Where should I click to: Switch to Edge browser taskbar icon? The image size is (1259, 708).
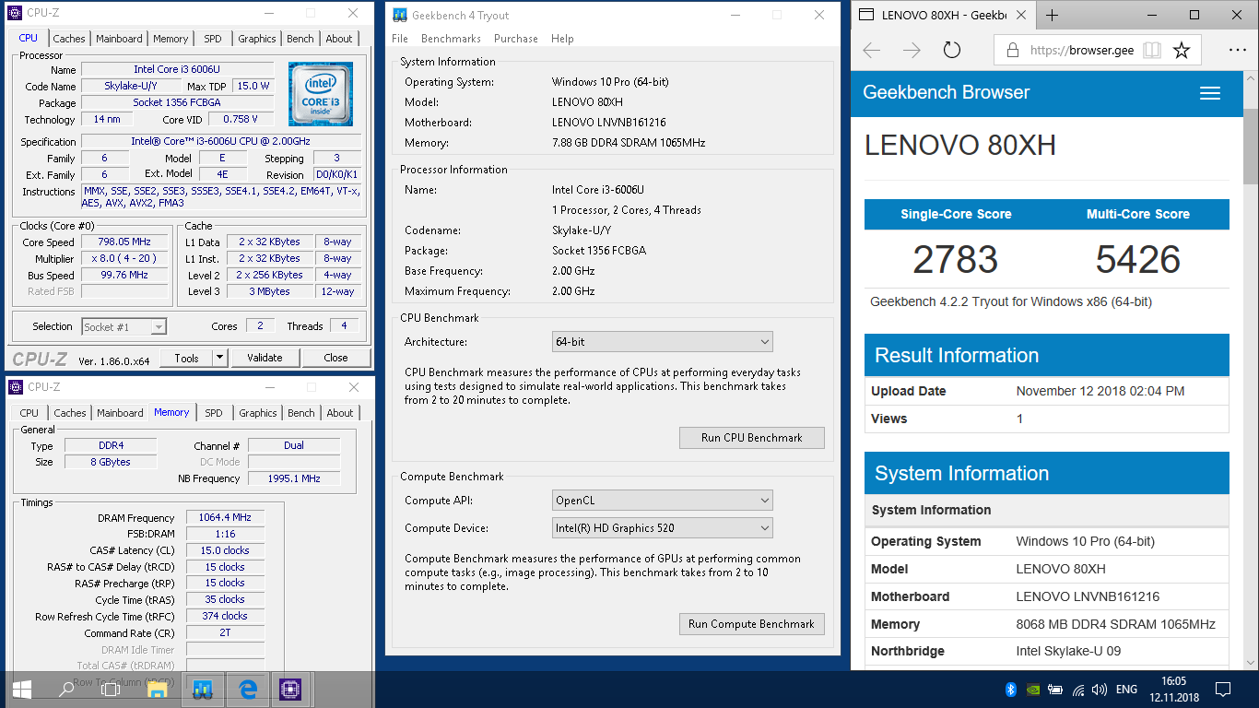coord(248,689)
